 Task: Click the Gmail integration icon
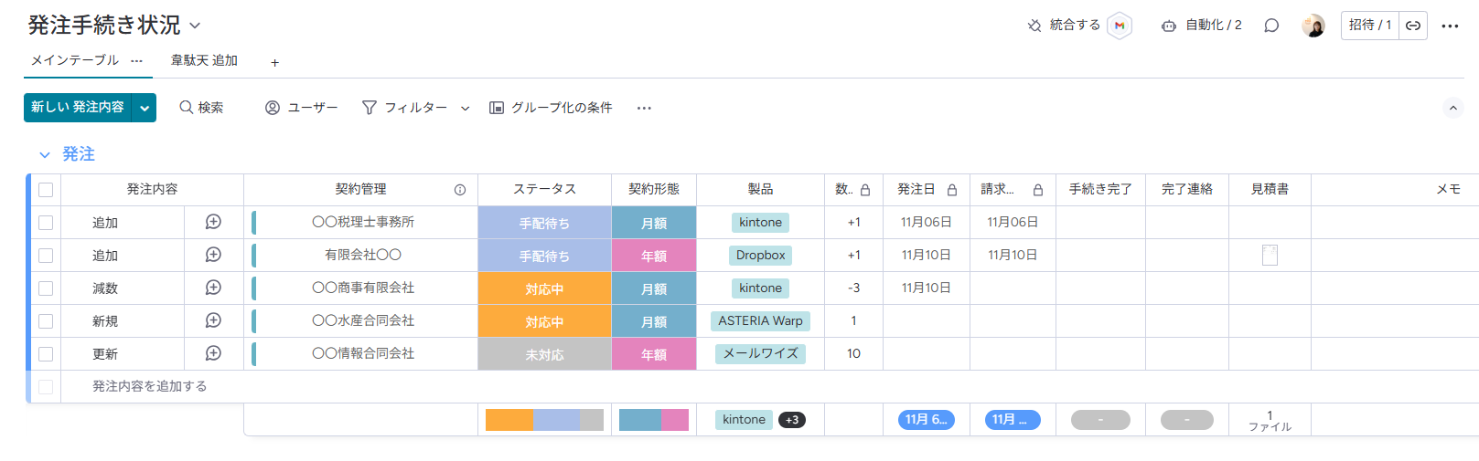pyautogui.click(x=1119, y=26)
